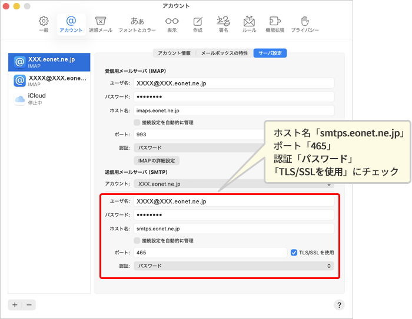The width and height of the screenshot is (412, 319).
Task: Switch to the アカウント情報 tab
Action: coord(174,53)
